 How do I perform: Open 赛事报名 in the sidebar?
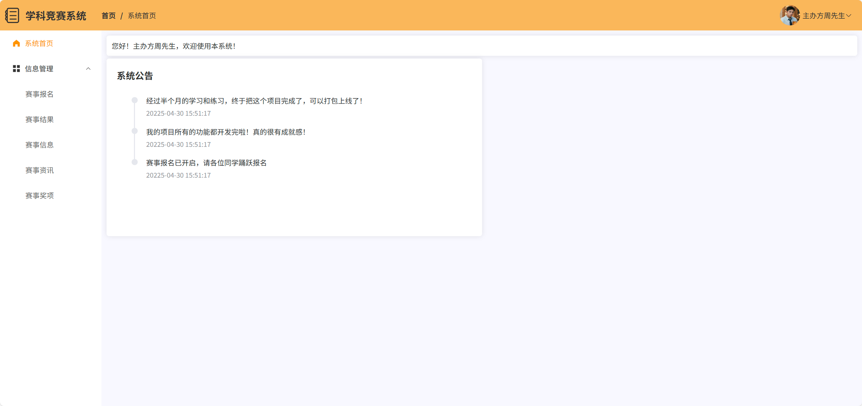40,94
